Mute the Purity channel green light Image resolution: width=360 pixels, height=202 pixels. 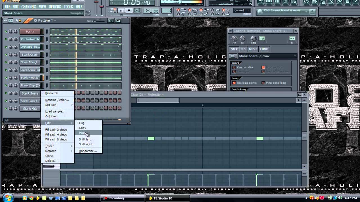click(6, 31)
